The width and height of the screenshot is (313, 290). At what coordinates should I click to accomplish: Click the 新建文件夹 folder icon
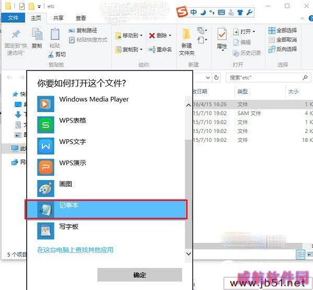pos(187,34)
